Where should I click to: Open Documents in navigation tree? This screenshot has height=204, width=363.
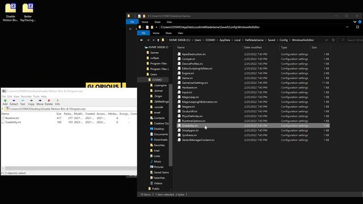click(x=161, y=134)
